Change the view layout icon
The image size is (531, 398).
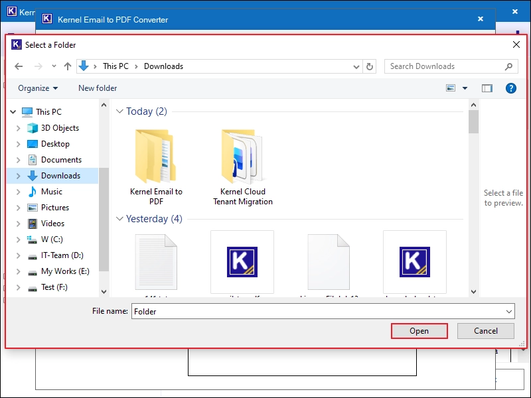pos(451,88)
